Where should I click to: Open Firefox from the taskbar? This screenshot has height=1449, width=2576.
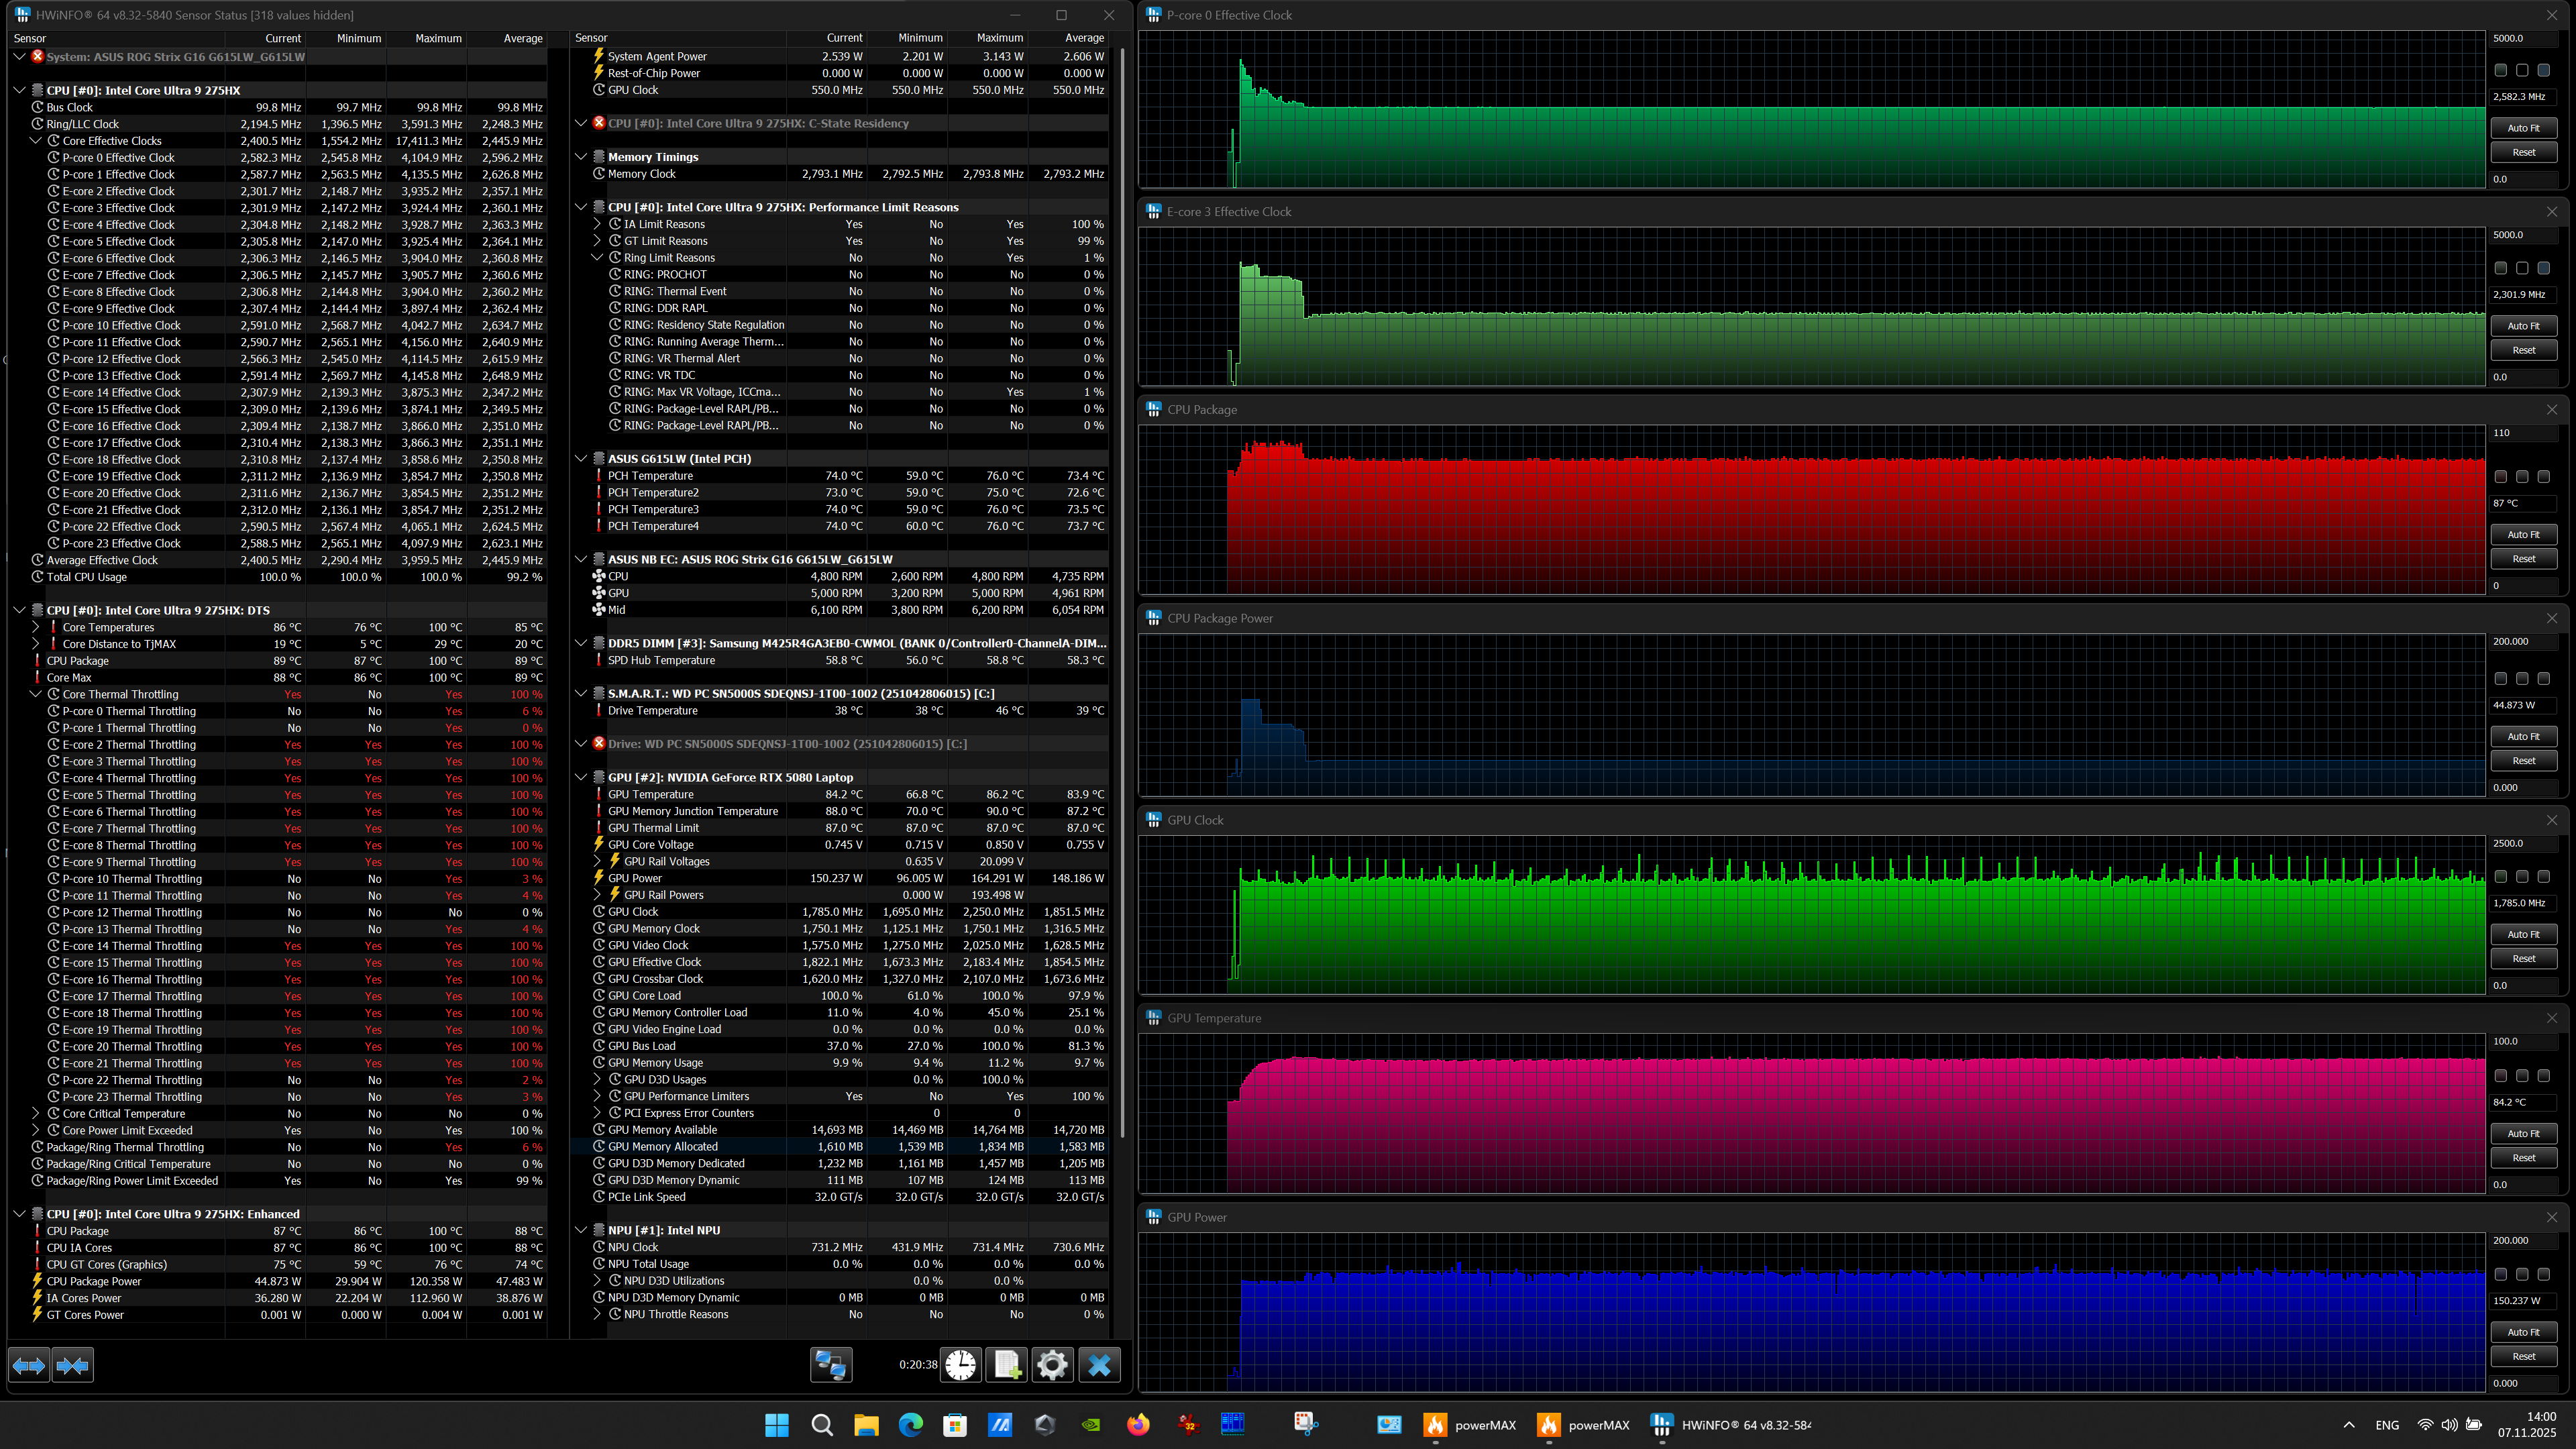point(1138,1425)
